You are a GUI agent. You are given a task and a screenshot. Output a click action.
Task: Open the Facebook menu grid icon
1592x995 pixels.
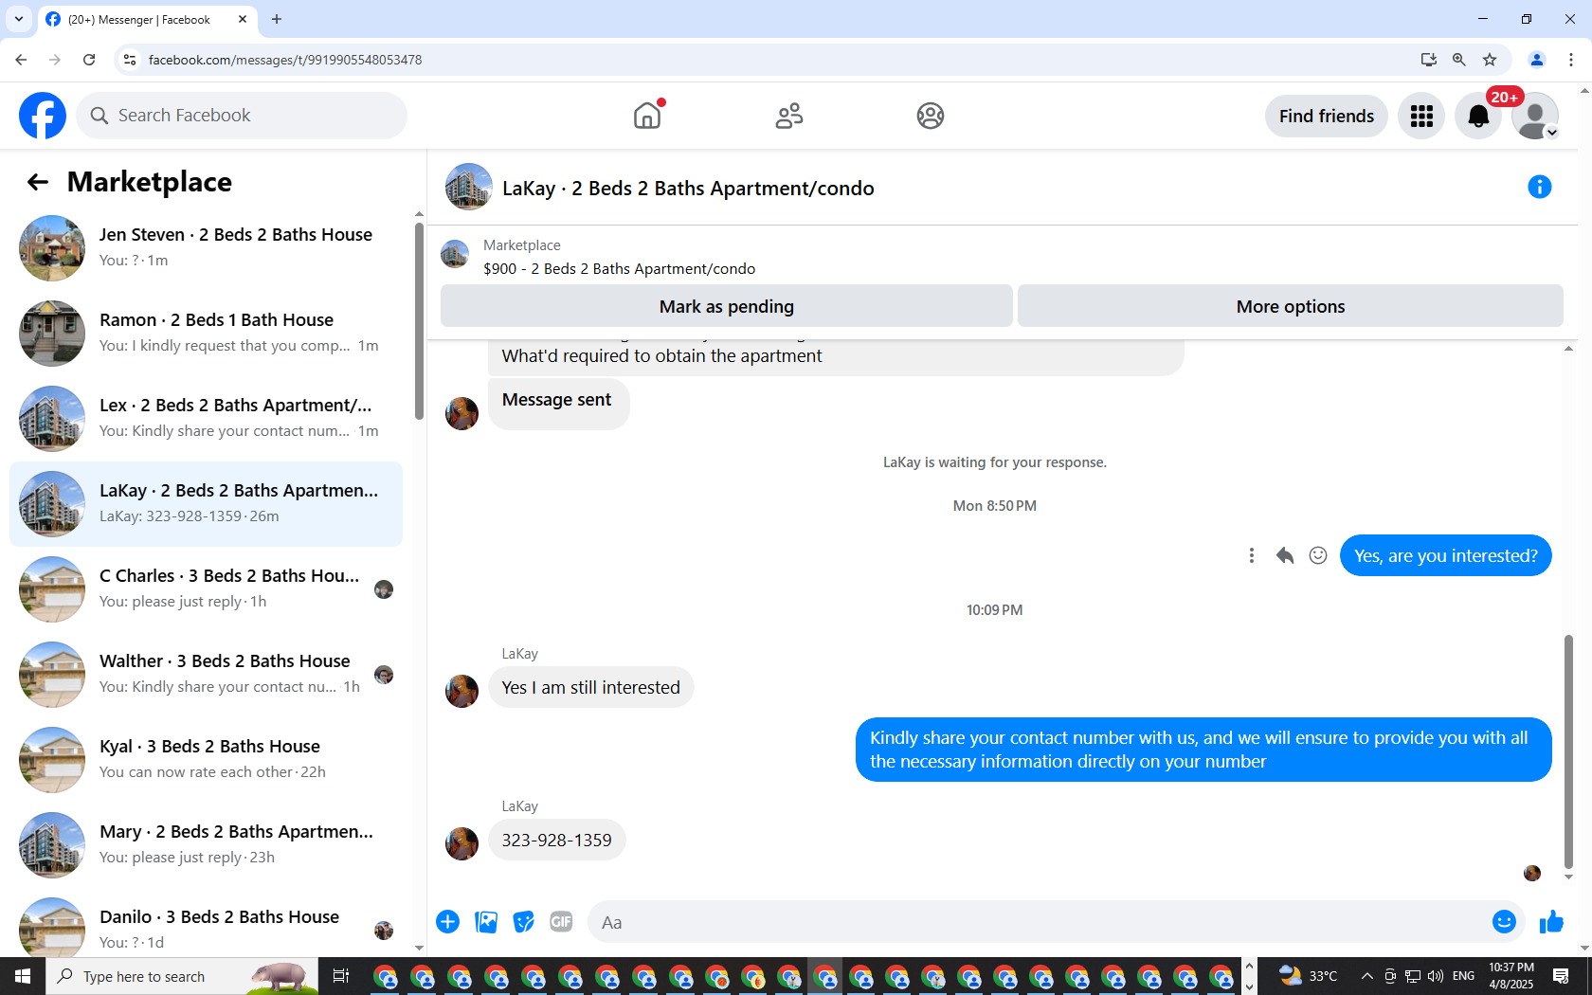[x=1421, y=116]
